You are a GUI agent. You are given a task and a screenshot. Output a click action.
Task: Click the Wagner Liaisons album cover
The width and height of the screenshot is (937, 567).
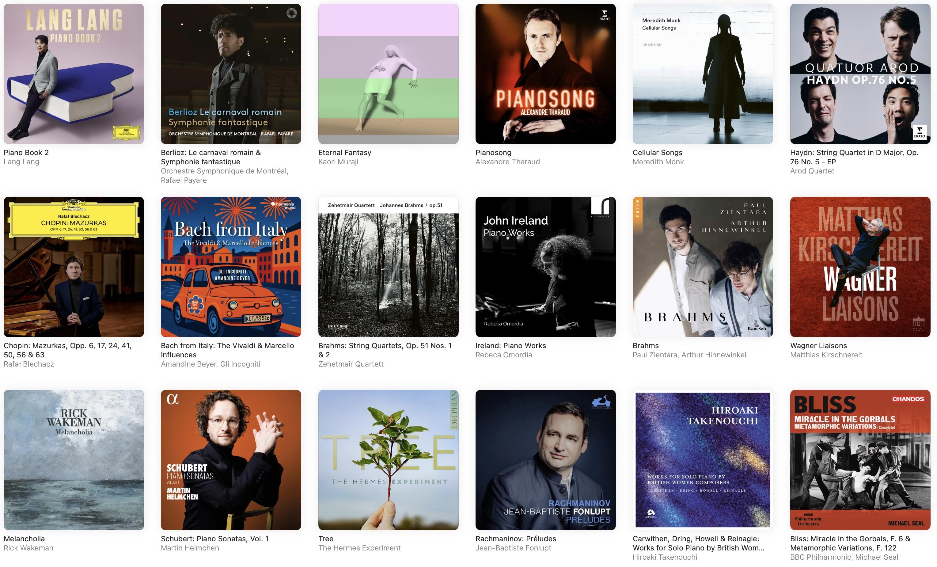click(x=860, y=267)
